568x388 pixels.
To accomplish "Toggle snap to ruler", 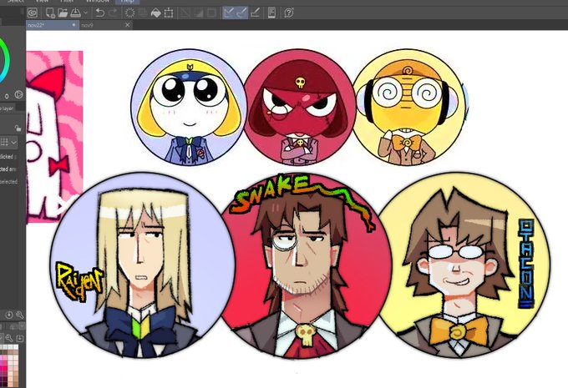I will click(x=229, y=13).
